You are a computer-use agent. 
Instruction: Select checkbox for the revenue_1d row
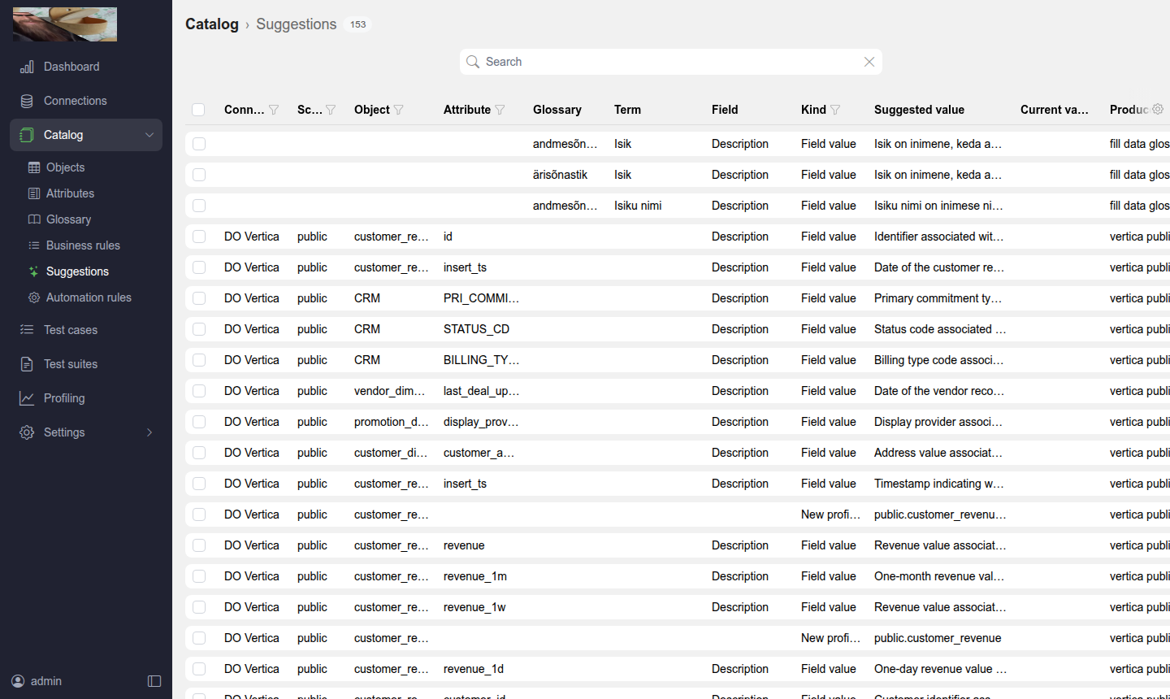click(199, 669)
